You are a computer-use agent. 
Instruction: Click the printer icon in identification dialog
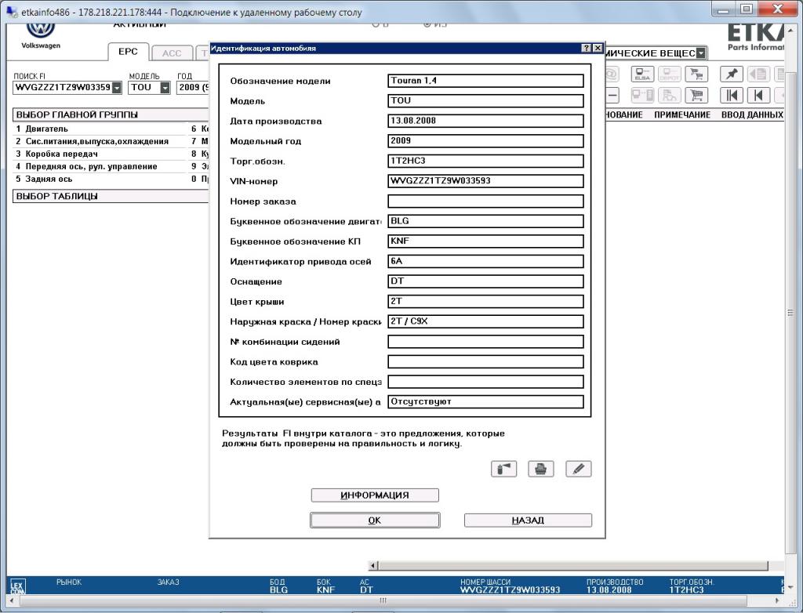coord(541,469)
